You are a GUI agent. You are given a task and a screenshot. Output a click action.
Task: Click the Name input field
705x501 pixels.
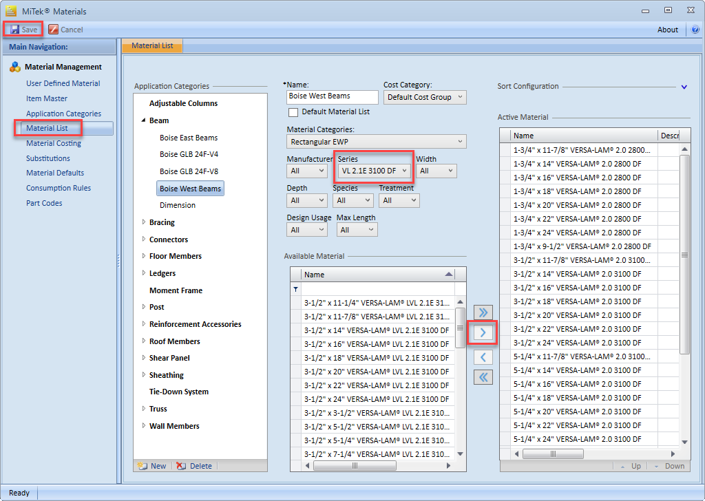pos(333,96)
